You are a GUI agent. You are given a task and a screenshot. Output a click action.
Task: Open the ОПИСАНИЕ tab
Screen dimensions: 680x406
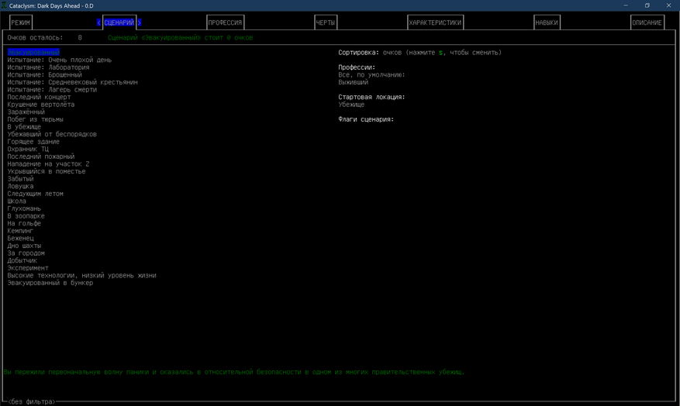click(647, 22)
